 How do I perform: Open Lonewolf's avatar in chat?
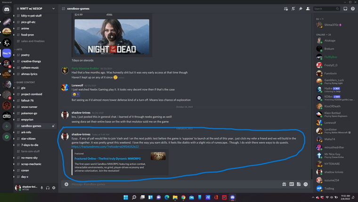point(65,88)
